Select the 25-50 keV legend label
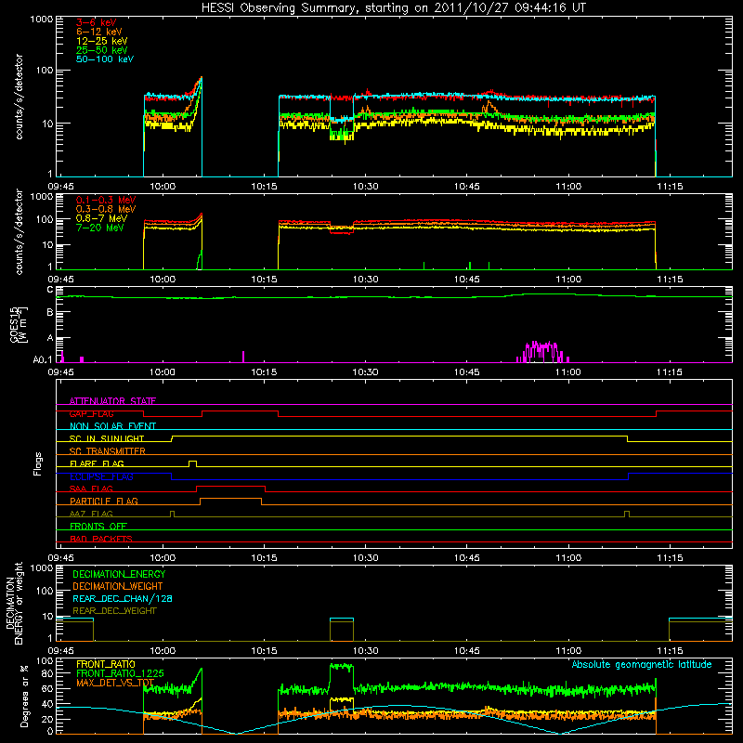 [102, 50]
